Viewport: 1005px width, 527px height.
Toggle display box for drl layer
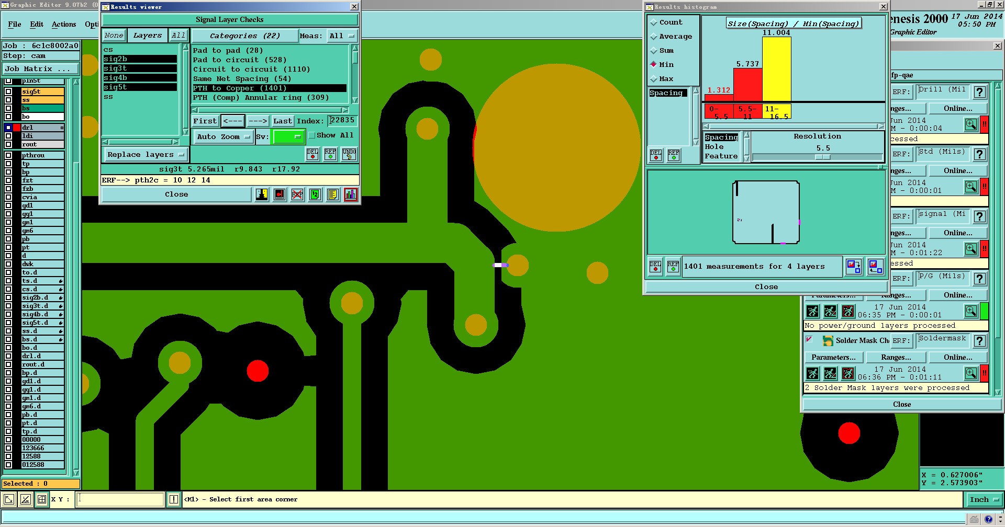pos(8,128)
